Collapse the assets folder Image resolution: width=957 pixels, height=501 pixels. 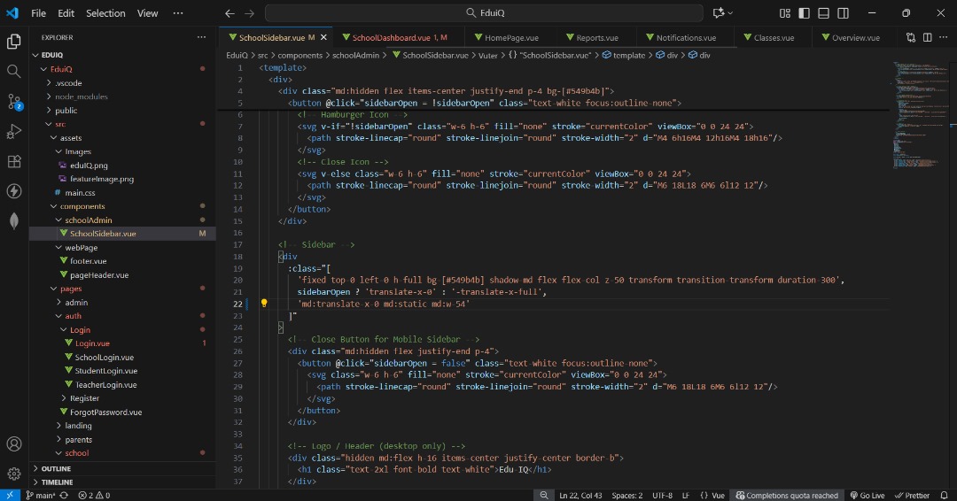[x=54, y=138]
